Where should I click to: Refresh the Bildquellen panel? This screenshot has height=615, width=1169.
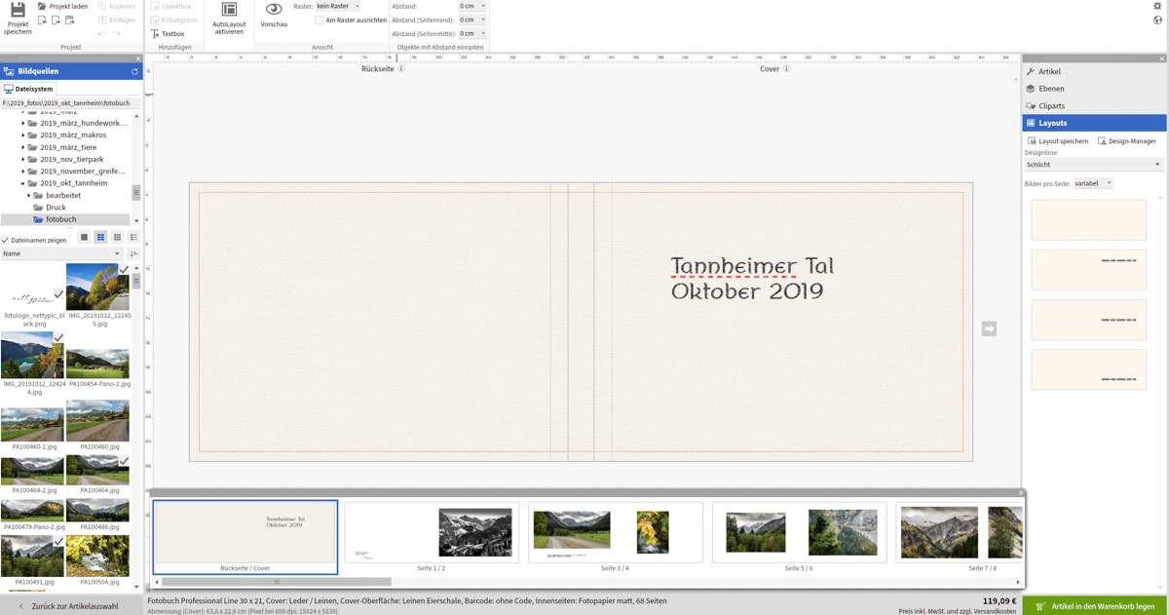tap(134, 72)
